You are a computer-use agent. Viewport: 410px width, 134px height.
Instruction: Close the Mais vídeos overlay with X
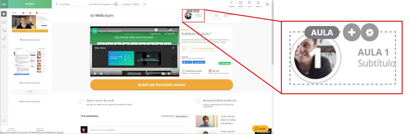coord(173,48)
